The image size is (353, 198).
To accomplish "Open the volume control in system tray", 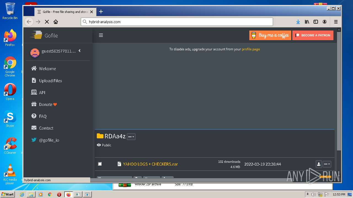I will click(x=314, y=194).
